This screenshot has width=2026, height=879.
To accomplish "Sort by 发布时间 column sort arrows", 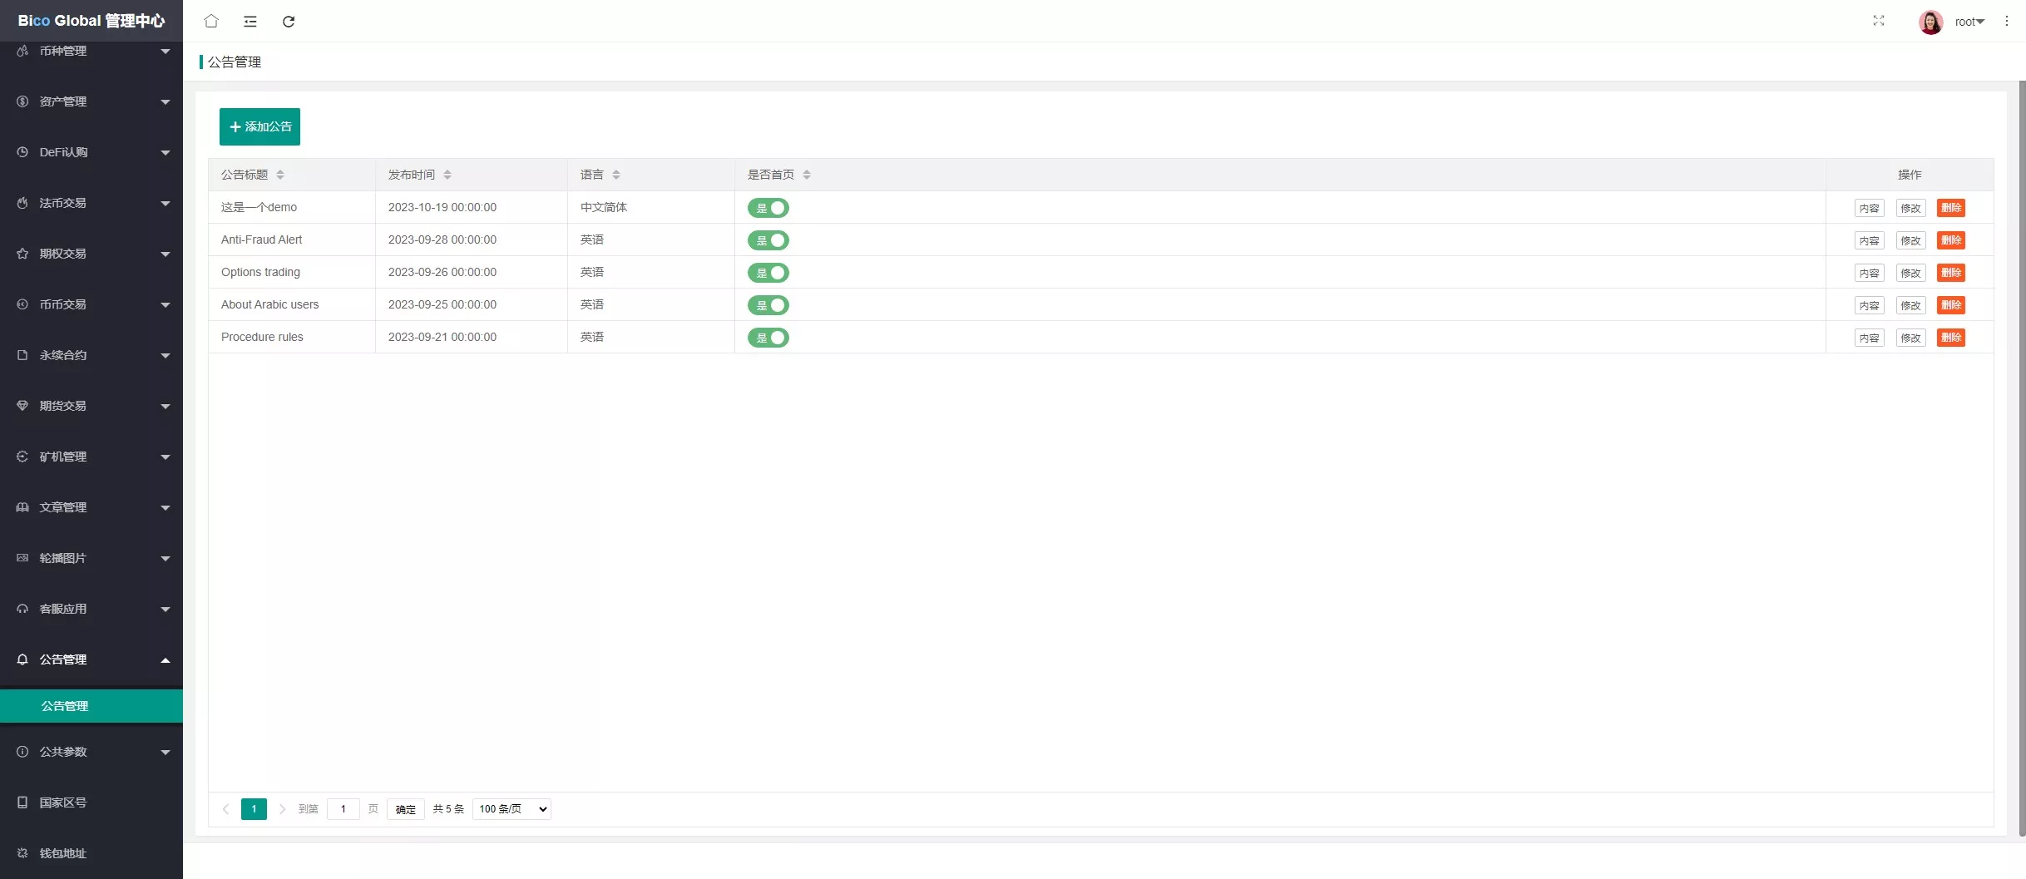I will coord(447,175).
